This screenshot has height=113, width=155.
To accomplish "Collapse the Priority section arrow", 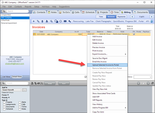I will [9, 98].
